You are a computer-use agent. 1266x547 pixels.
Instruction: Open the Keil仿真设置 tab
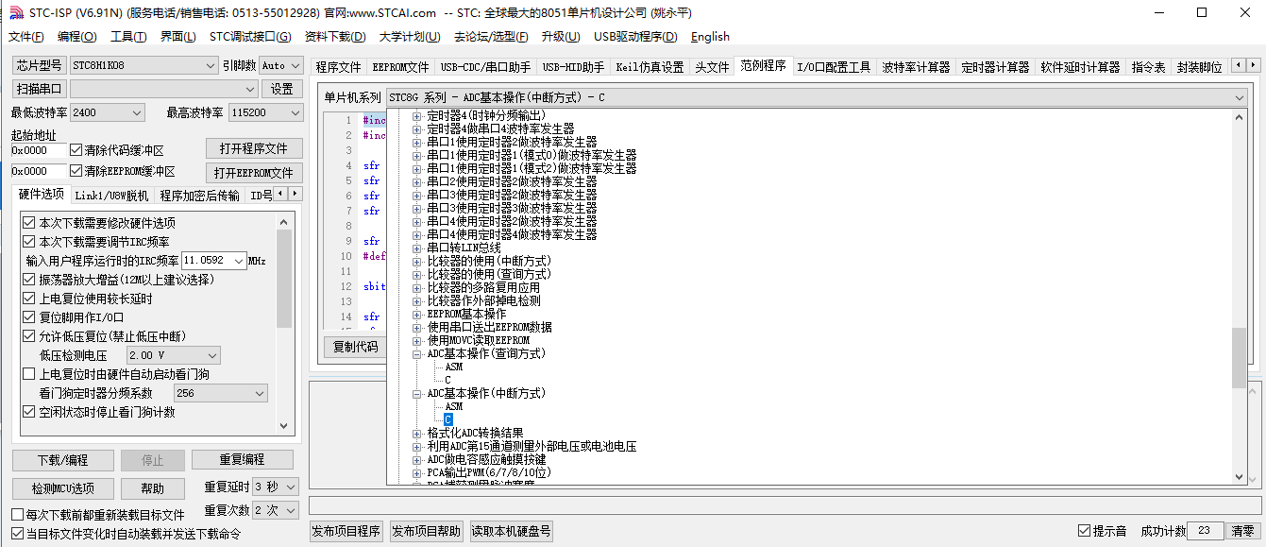[650, 67]
